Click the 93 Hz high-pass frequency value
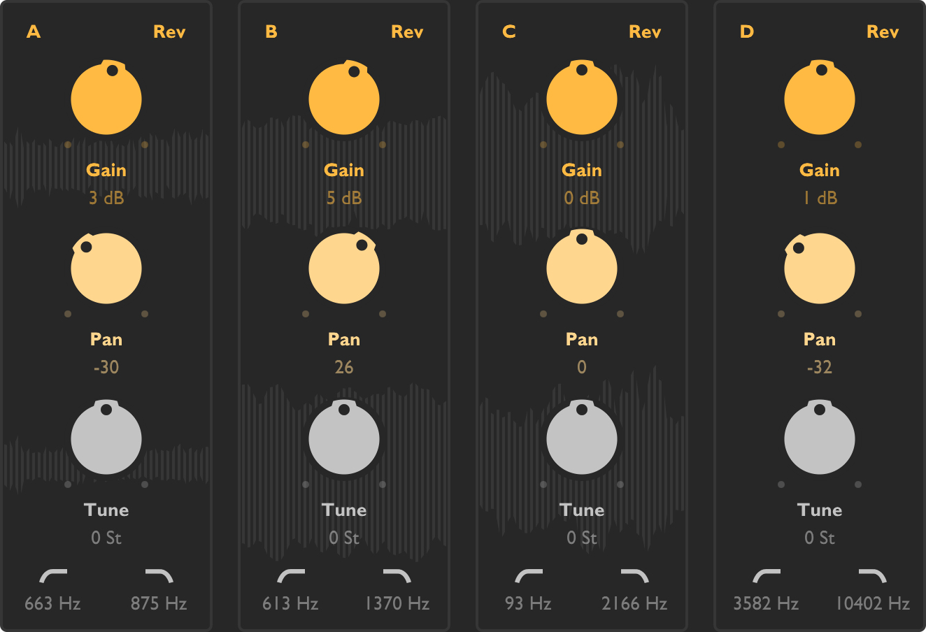This screenshot has width=926, height=632. click(x=528, y=604)
